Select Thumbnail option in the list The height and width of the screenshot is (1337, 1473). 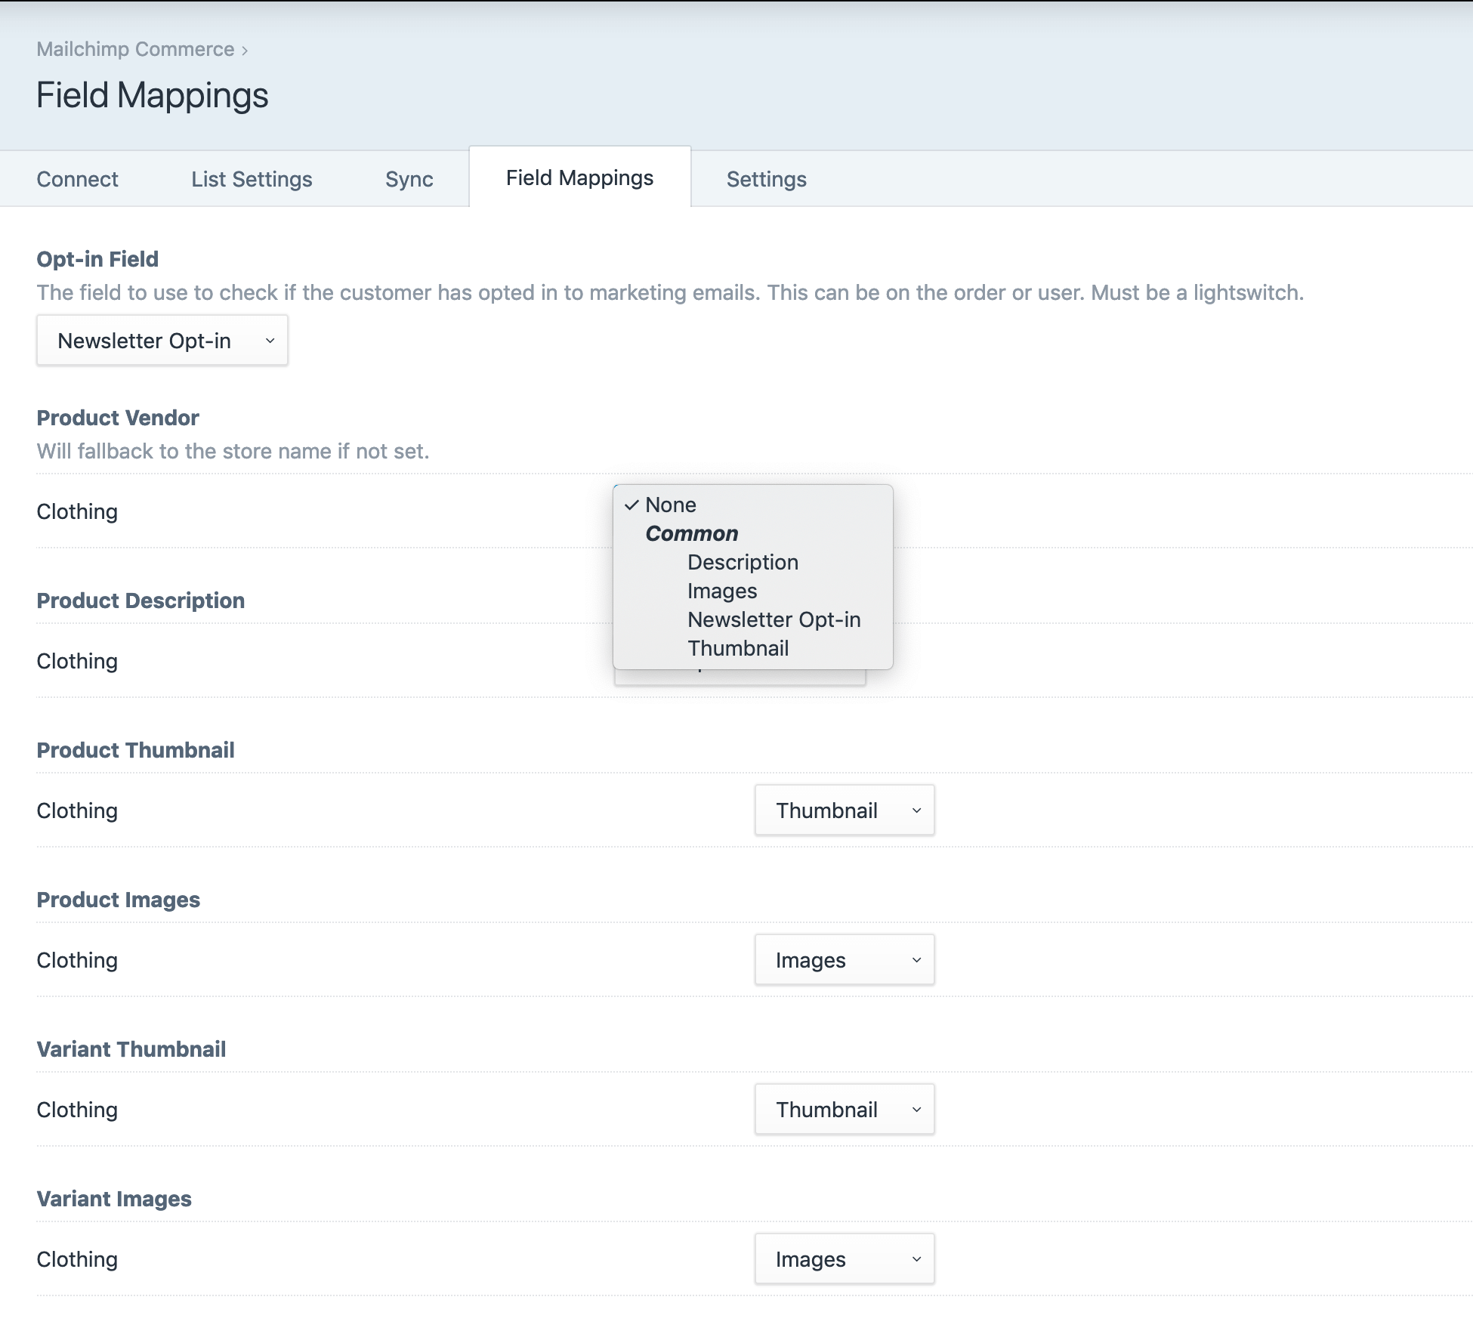738,647
